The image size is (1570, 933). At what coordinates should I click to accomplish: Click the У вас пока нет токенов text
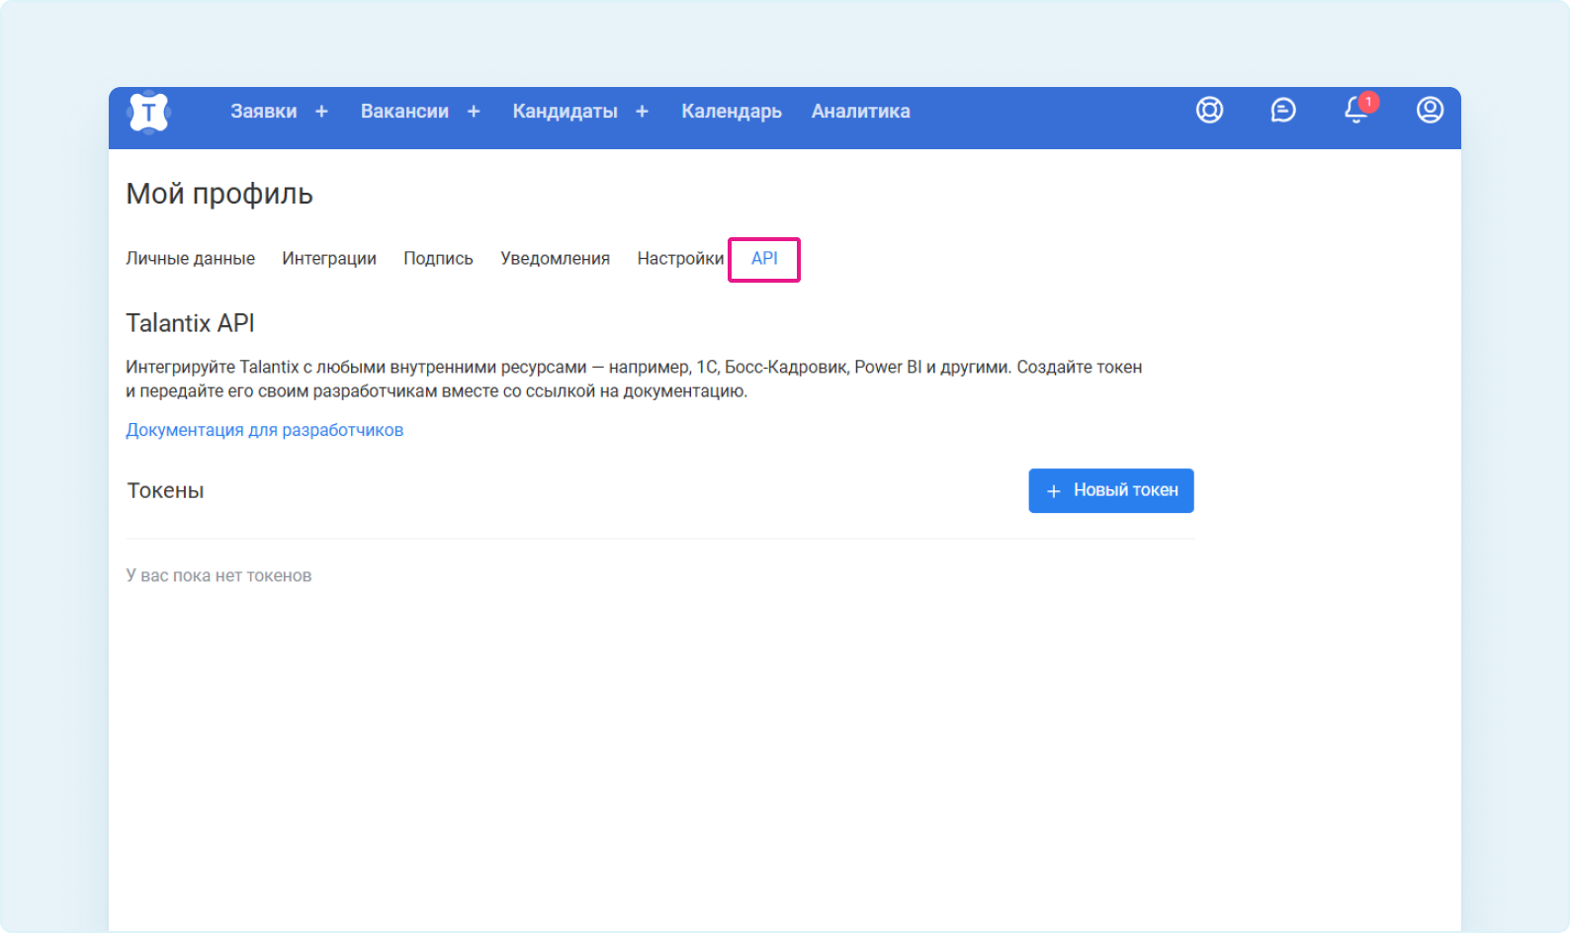click(218, 575)
